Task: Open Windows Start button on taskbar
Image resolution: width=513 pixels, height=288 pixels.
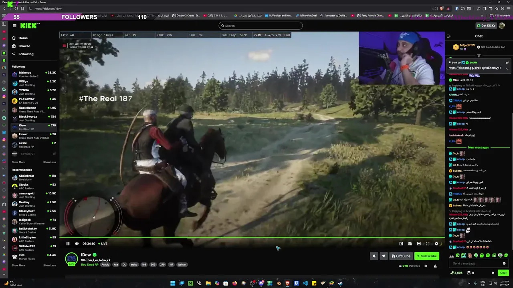Action: click(x=173, y=283)
